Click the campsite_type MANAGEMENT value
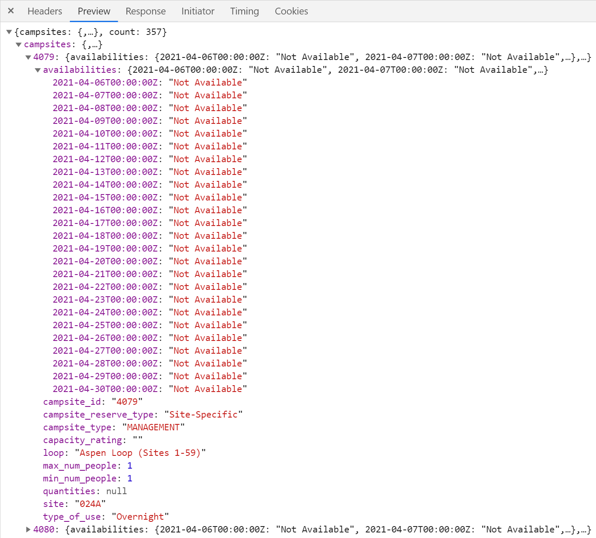The image size is (596, 538). pyautogui.click(x=153, y=427)
